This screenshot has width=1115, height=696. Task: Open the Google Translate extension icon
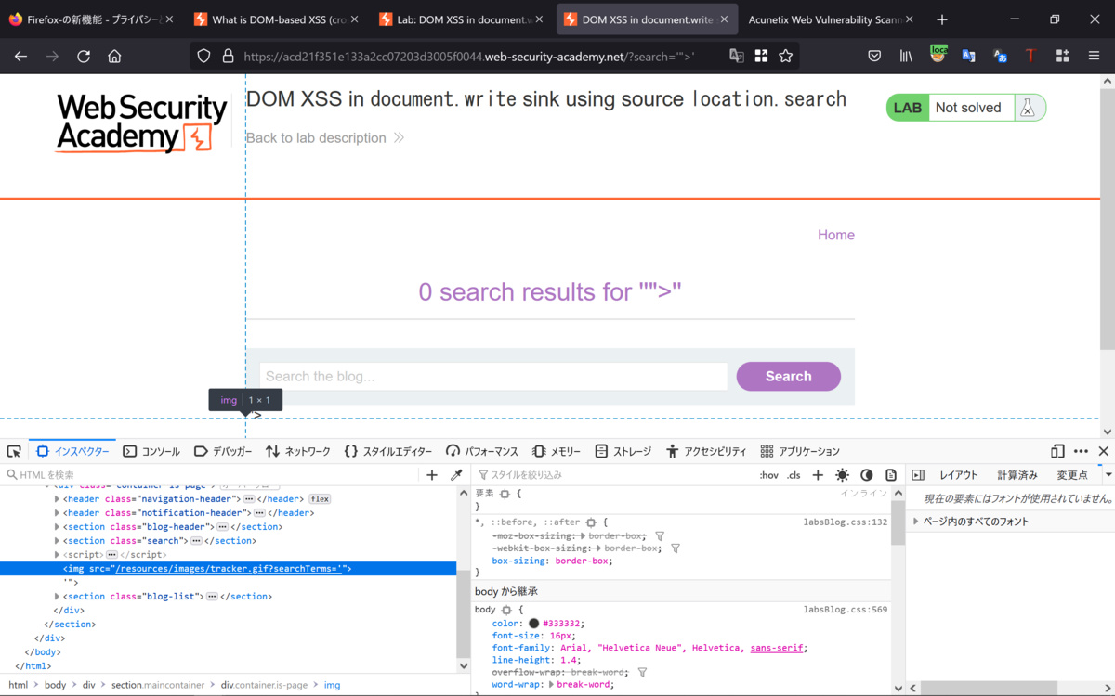point(968,56)
